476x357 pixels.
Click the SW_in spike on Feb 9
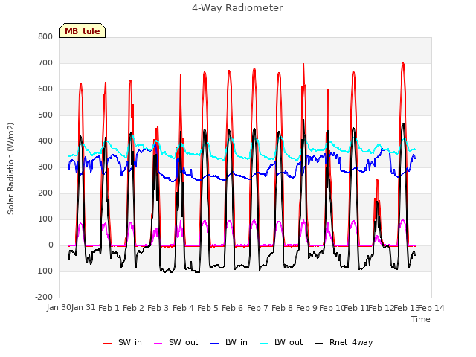point(303,65)
